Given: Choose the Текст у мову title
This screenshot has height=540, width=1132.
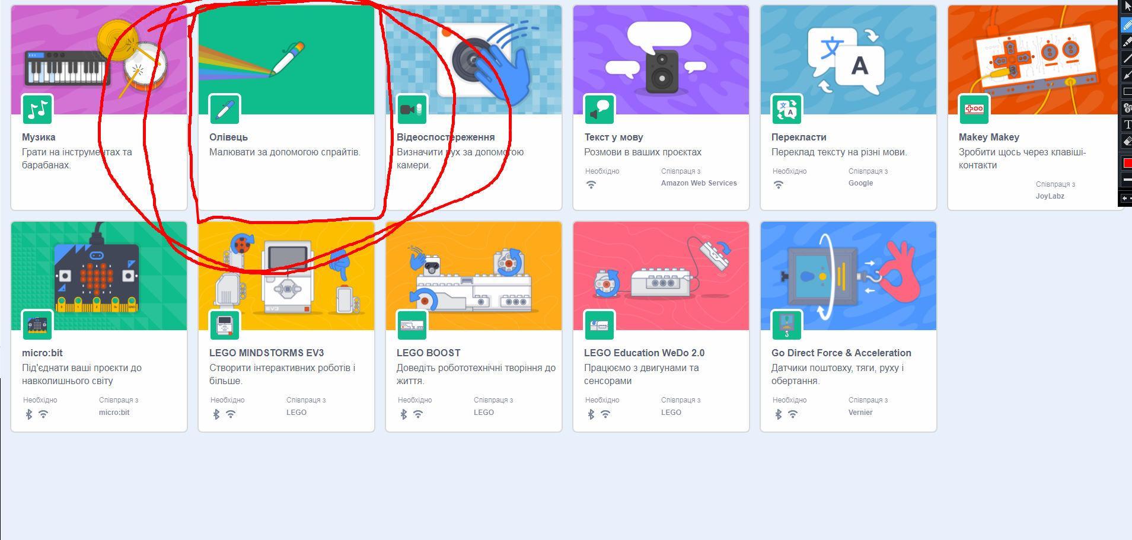Looking at the screenshot, I should (x=614, y=137).
